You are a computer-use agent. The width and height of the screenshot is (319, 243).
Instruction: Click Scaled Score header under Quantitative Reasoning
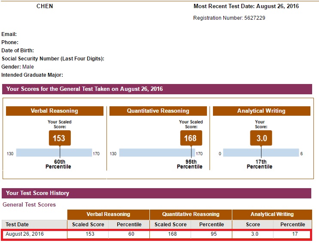point(170,225)
